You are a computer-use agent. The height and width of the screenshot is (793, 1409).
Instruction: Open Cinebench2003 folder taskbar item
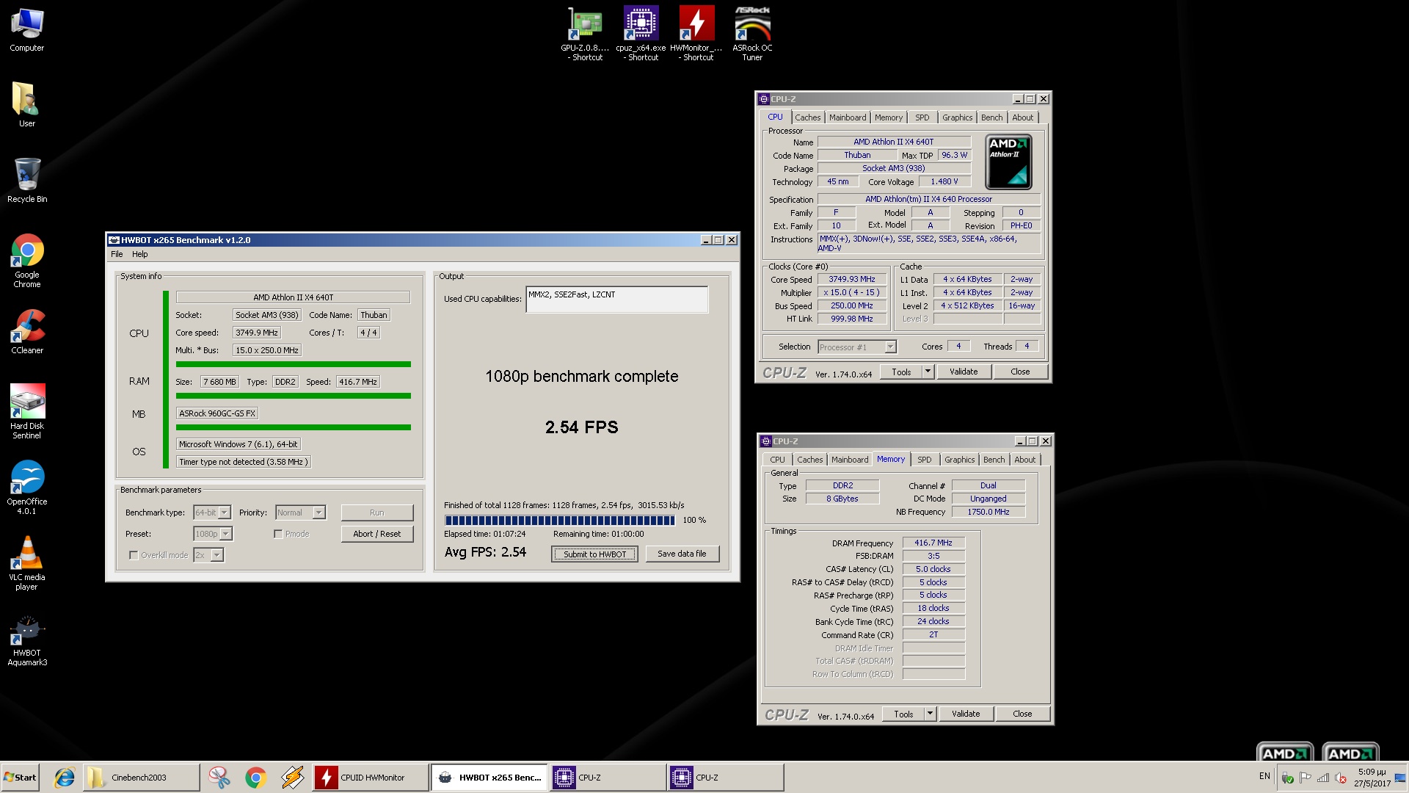(140, 778)
